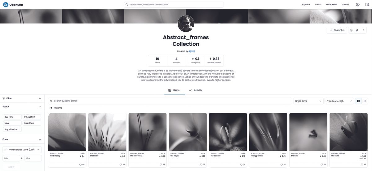Collapse the Filter sidebar arrow

[x=40, y=99]
